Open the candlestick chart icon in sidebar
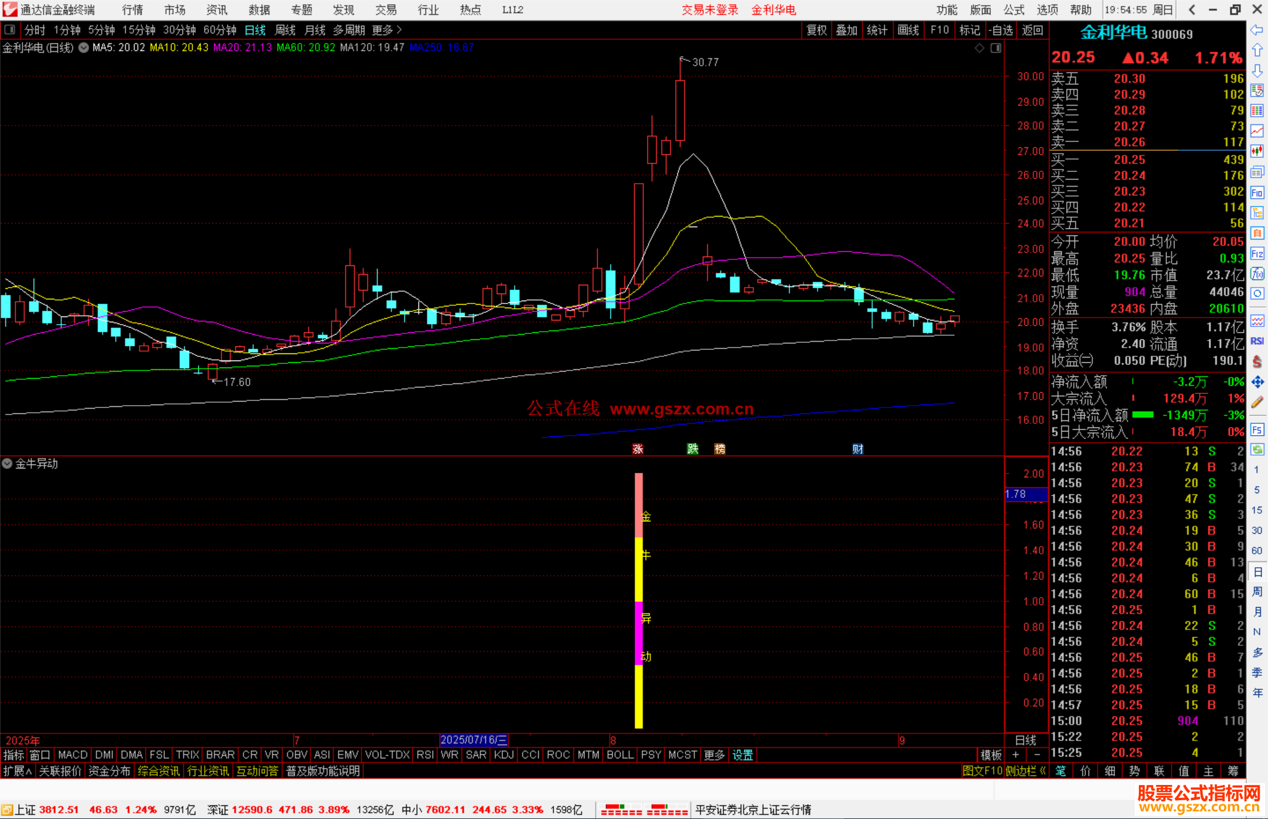This screenshot has height=819, width=1268. pyautogui.click(x=1257, y=151)
